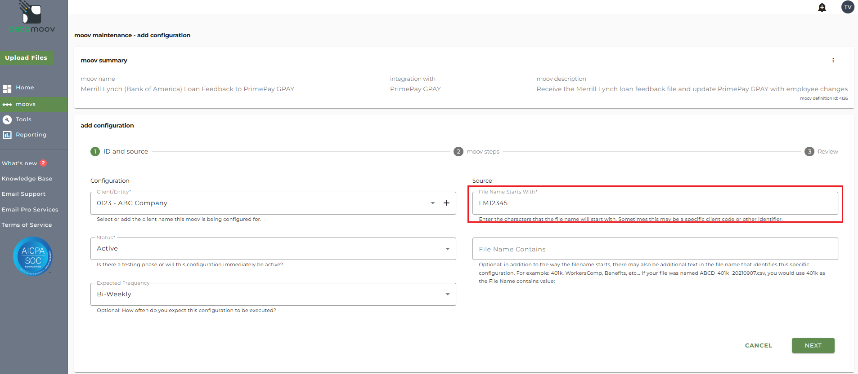Image resolution: width=858 pixels, height=374 pixels.
Task: Open the Expected Frequency dropdown
Action: (x=447, y=295)
